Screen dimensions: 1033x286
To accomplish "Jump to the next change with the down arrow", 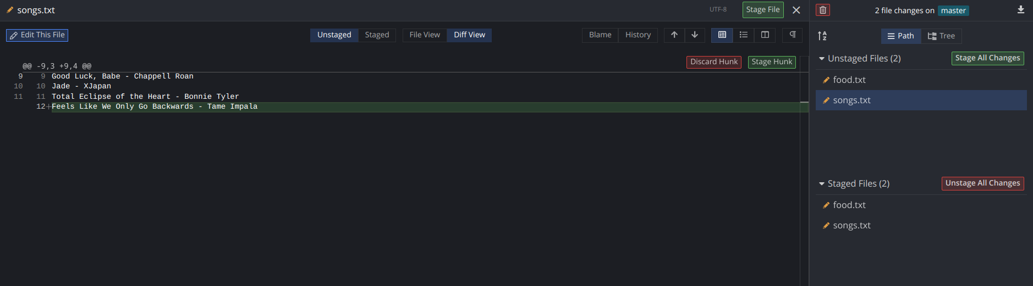I will click(x=695, y=35).
